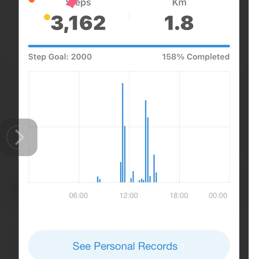258x259 pixels.
Task: Click the leftmost blue bar in the chart
Action: tap(98, 179)
